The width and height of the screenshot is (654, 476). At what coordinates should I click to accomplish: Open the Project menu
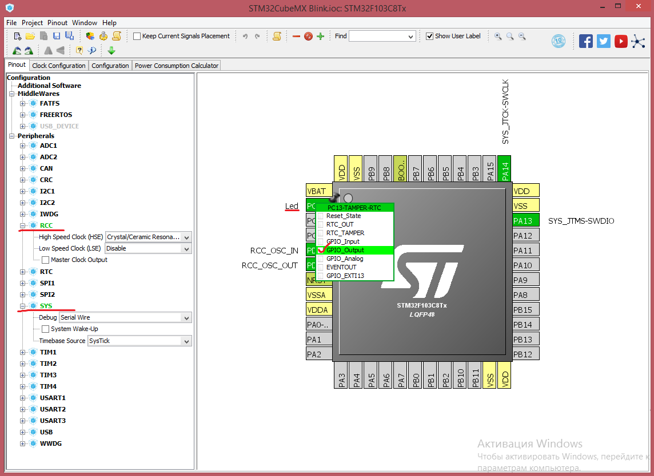(x=32, y=23)
